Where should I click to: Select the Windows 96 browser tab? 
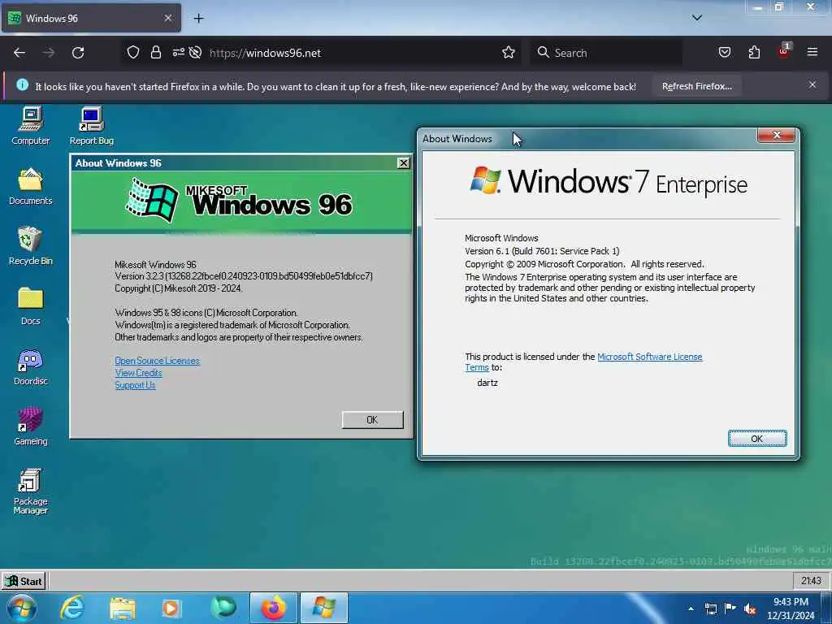tap(91, 18)
